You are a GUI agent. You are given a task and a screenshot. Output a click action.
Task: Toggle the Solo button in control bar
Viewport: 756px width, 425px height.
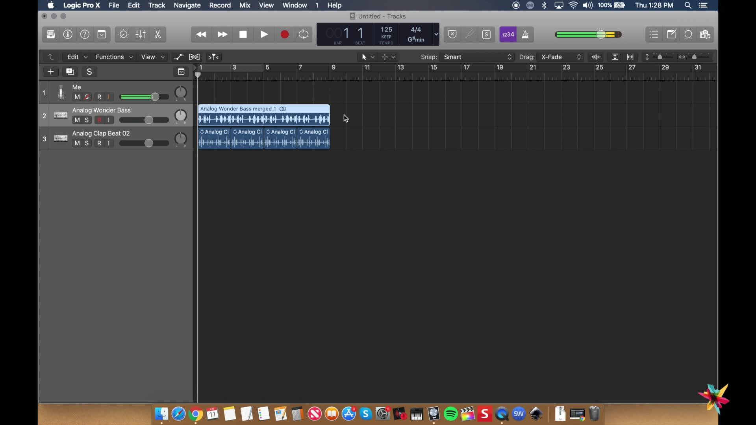tap(487, 35)
